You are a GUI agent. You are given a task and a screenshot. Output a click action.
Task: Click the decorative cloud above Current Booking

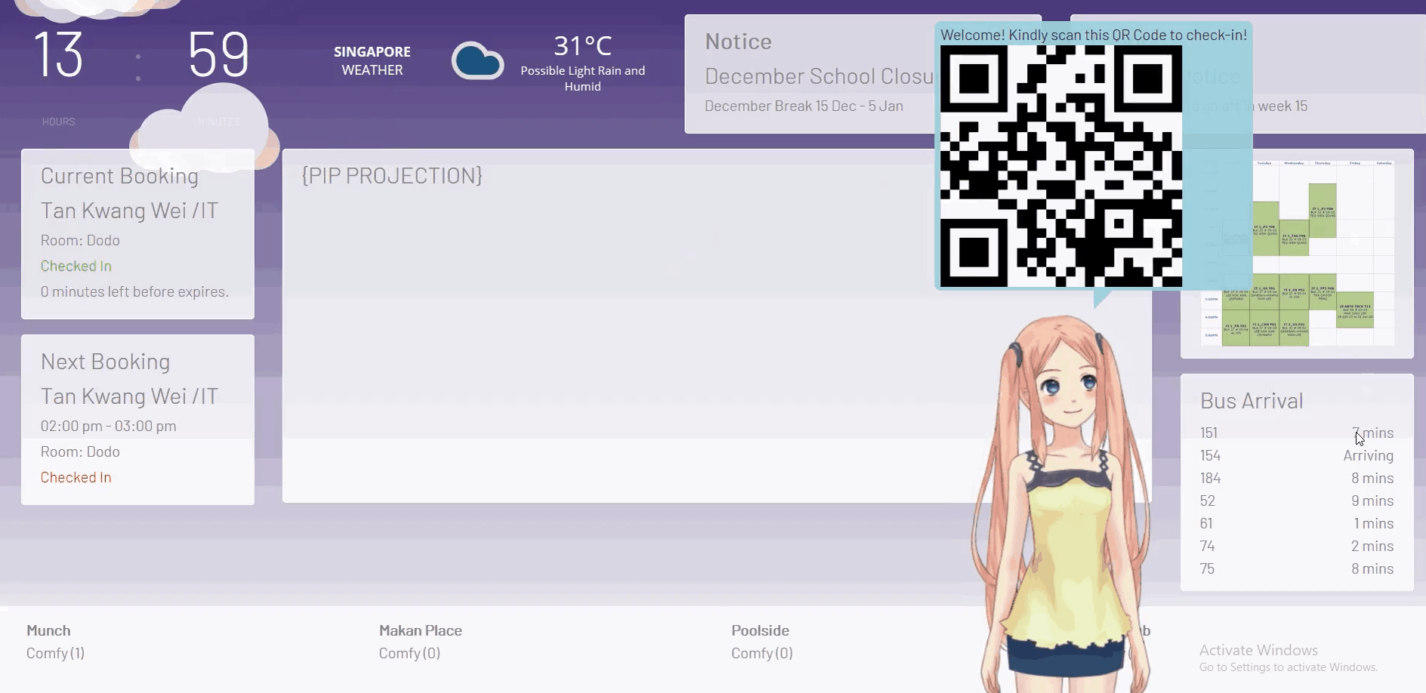pos(205,128)
